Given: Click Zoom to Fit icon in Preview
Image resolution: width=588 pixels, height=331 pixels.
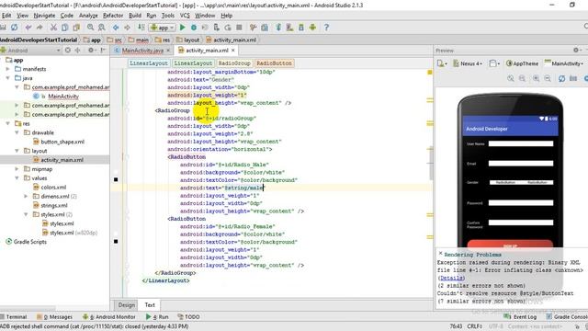Looking at the screenshot, I should point(511,78).
